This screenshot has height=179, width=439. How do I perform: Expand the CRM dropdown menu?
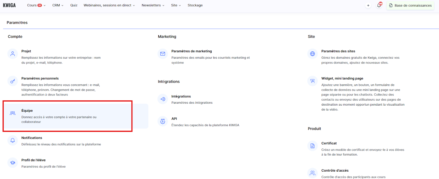point(58,5)
